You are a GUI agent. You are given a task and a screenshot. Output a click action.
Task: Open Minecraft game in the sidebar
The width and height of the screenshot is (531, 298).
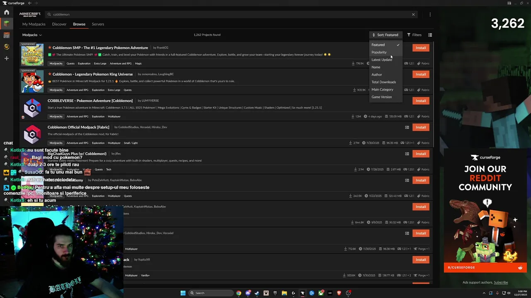[x=6, y=24]
